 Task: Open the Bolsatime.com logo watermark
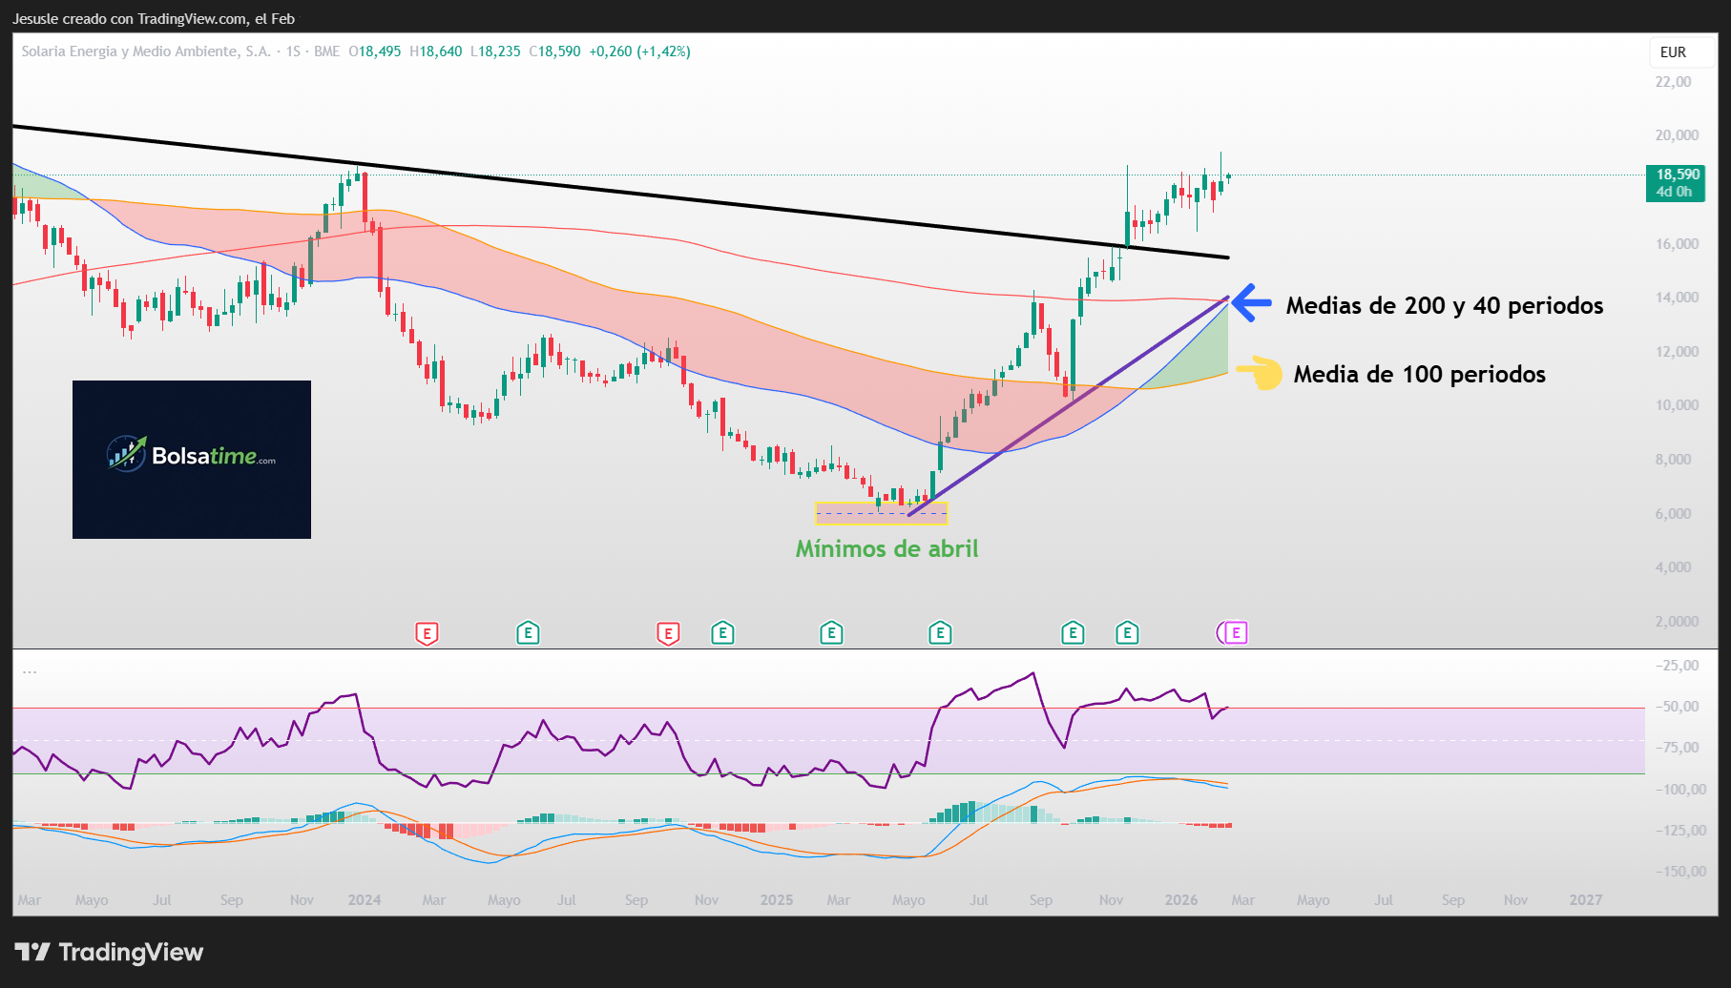pos(191,460)
